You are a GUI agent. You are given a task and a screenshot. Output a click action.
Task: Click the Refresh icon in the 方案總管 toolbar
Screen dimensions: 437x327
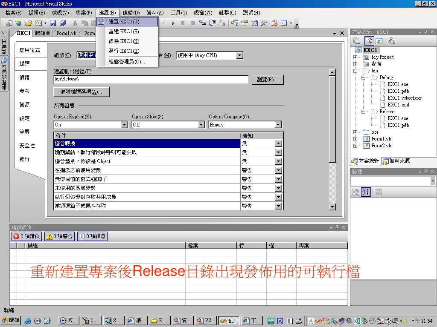(379, 41)
